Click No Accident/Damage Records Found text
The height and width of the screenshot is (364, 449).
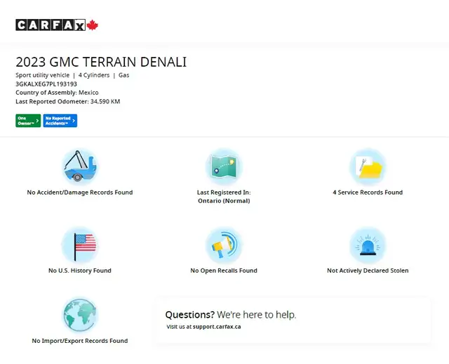click(x=79, y=193)
